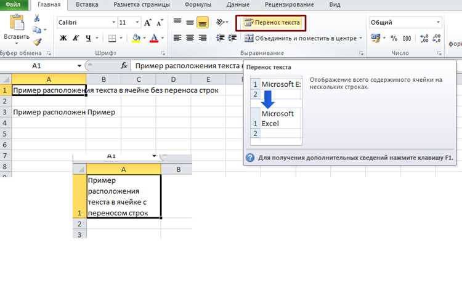Align text right horizontally
This screenshot has height=288, width=462.
pyautogui.click(x=203, y=38)
